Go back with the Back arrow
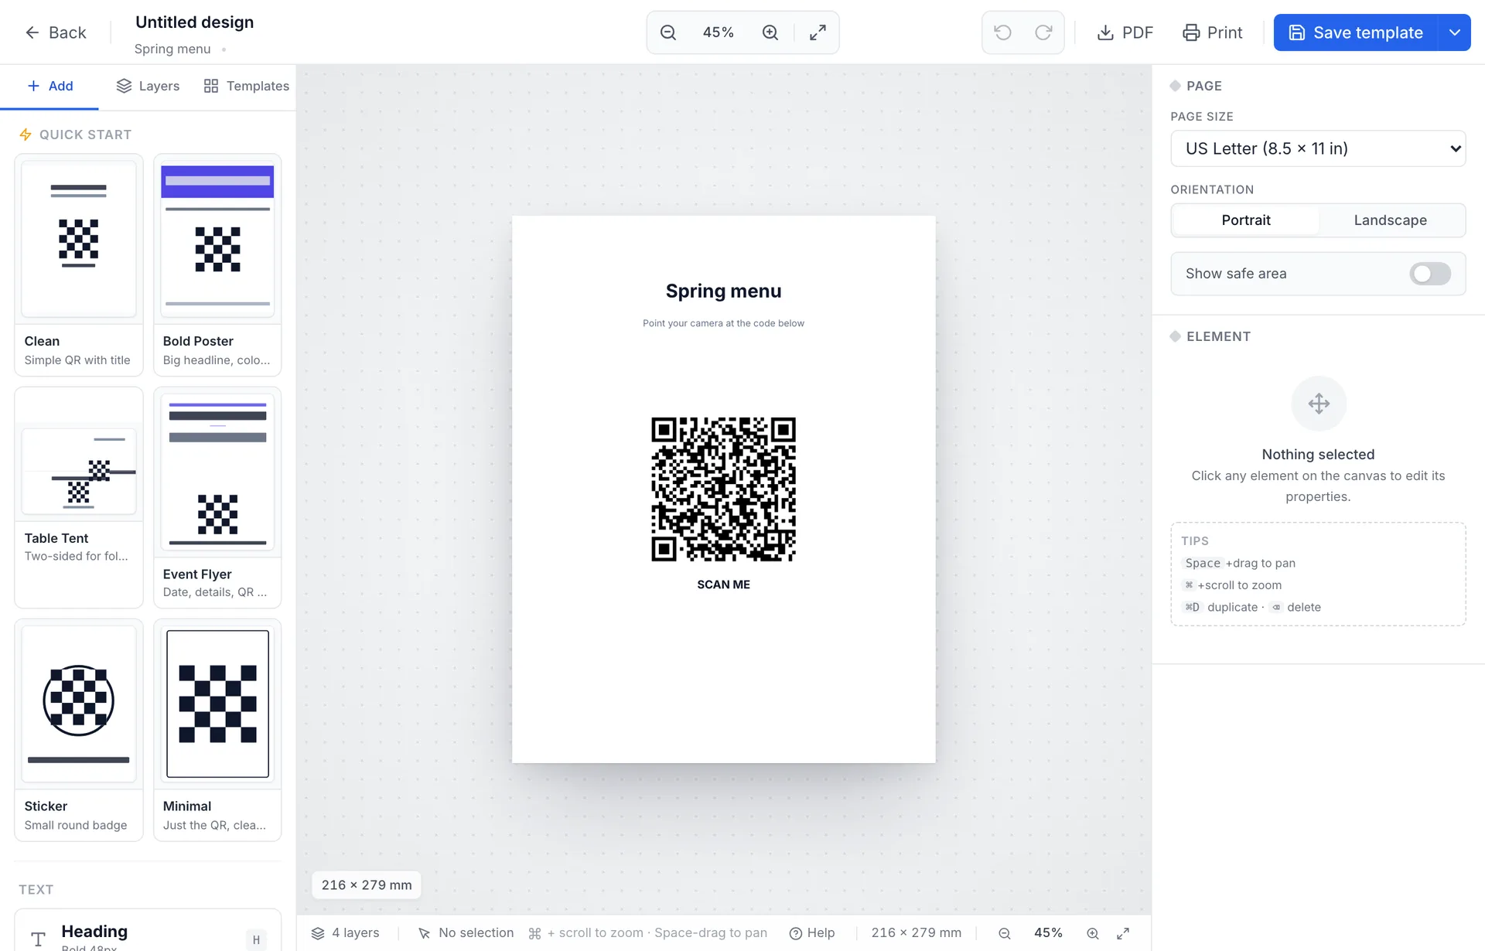This screenshot has width=1485, height=951. [x=55, y=32]
